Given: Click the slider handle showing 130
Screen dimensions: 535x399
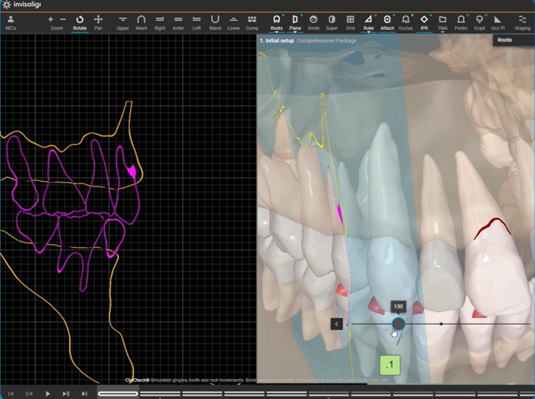Looking at the screenshot, I should coord(397,323).
